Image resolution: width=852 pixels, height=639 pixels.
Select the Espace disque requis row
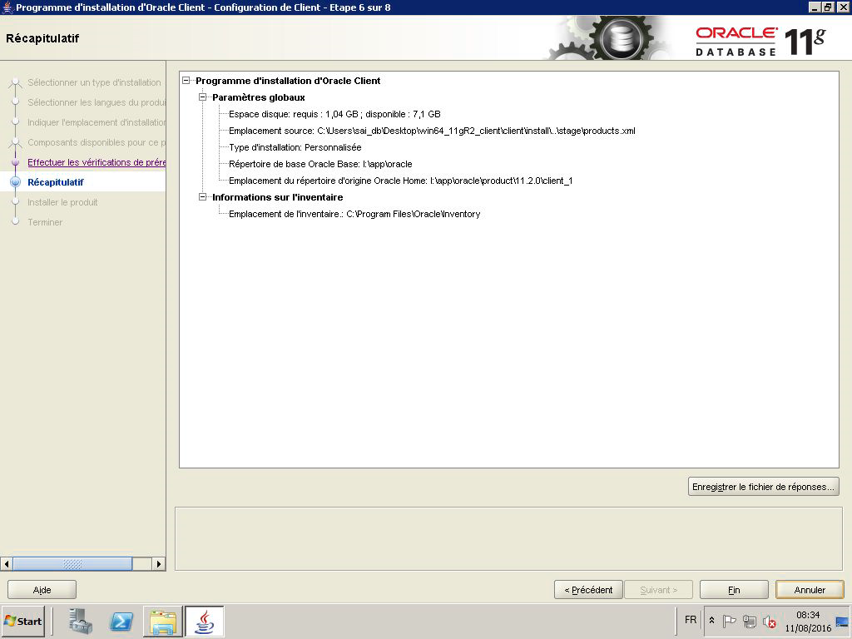pos(334,114)
